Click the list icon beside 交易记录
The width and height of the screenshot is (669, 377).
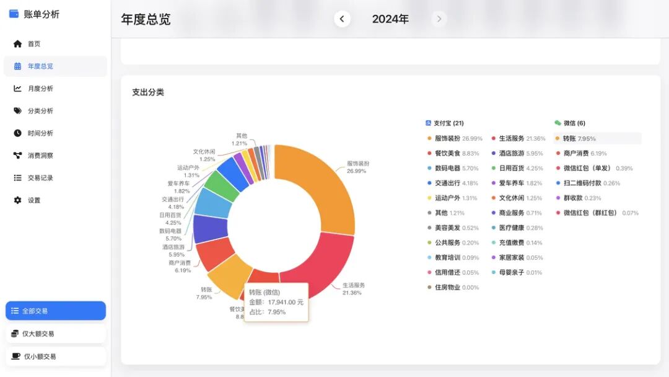click(x=17, y=177)
